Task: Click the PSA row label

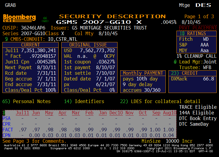Action: coord(7,118)
